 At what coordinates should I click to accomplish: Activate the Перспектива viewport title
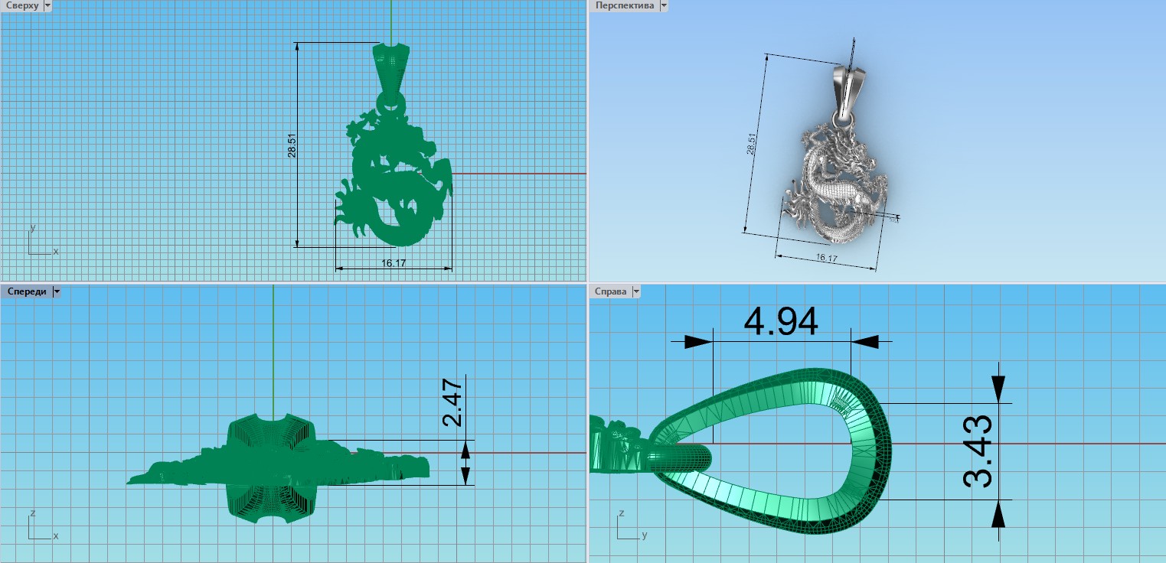(x=625, y=5)
